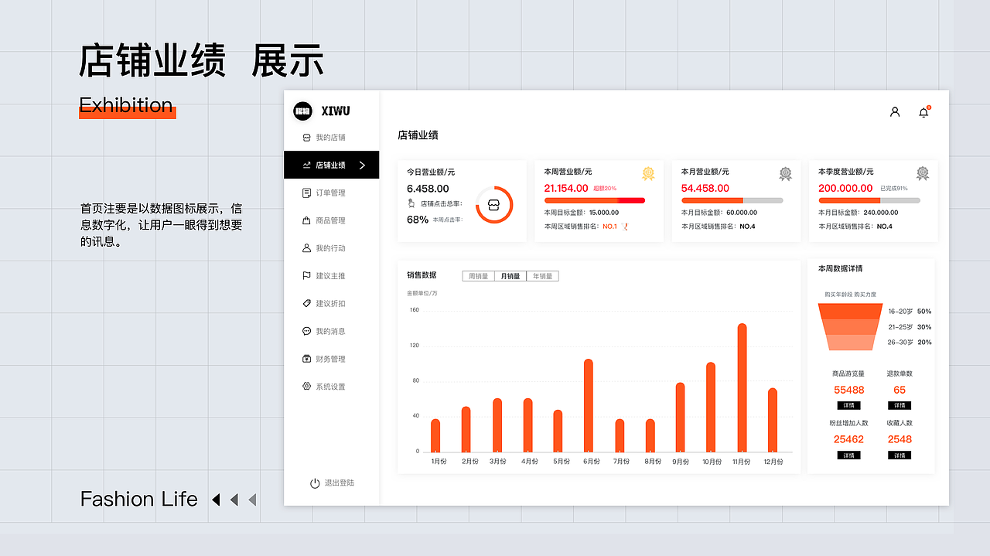Click the 财务管理 finance icon

click(308, 358)
